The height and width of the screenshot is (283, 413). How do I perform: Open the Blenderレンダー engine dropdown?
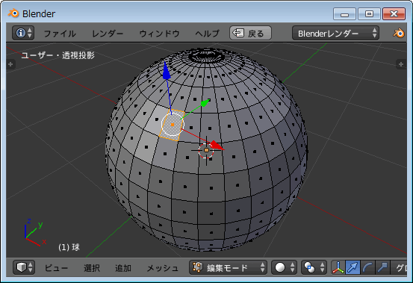(x=335, y=33)
